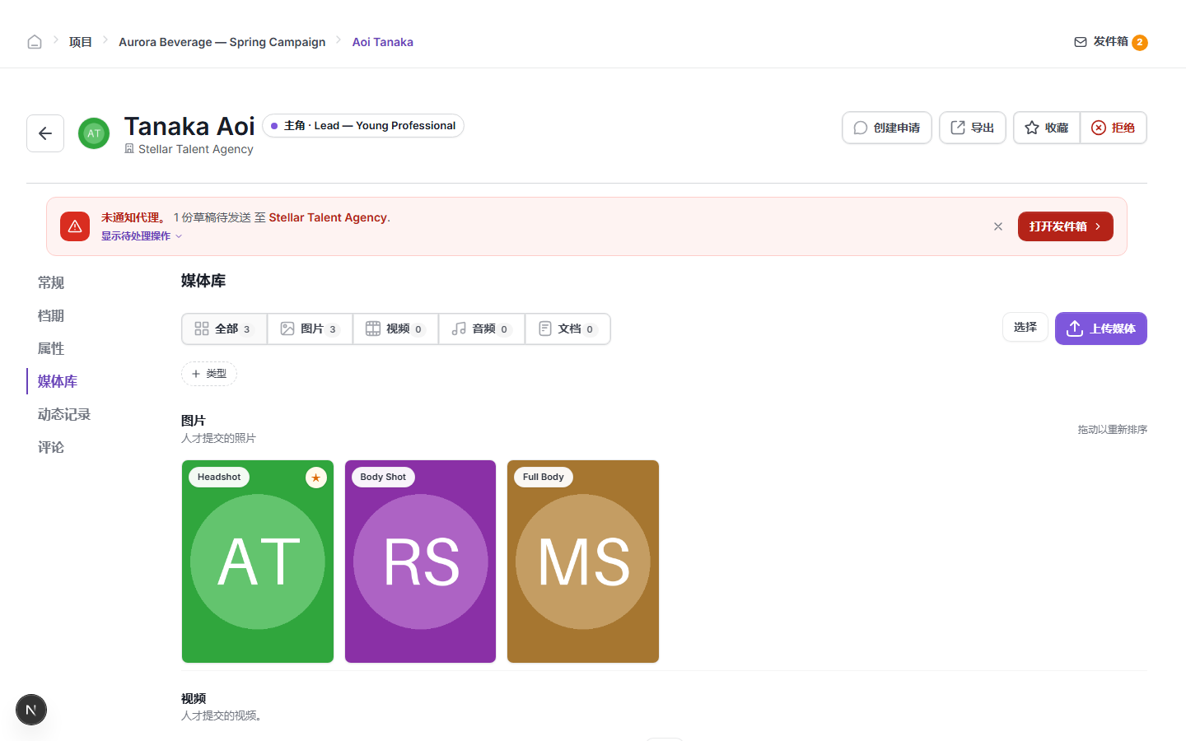
Task: Filter media by 图片 tab
Action: click(311, 329)
